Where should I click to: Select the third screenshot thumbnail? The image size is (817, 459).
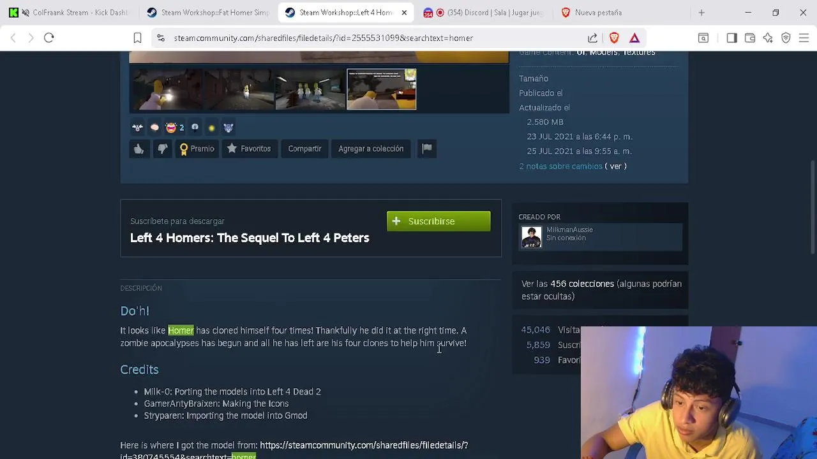pos(310,89)
